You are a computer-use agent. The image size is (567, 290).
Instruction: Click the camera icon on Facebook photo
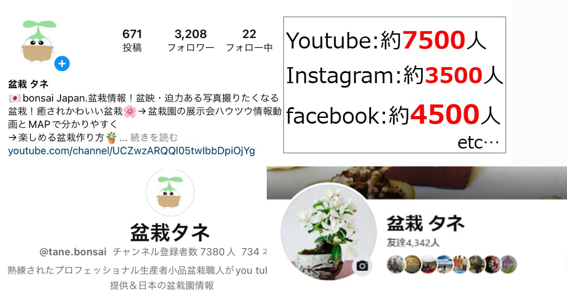(x=363, y=266)
